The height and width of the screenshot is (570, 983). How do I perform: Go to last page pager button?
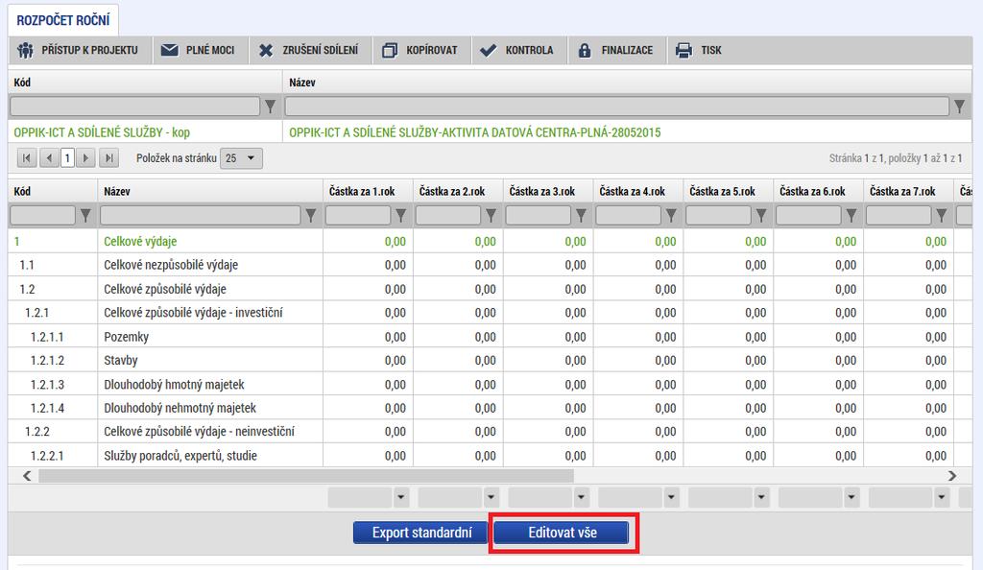[108, 158]
